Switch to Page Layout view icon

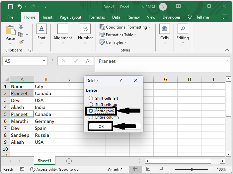[149, 169]
